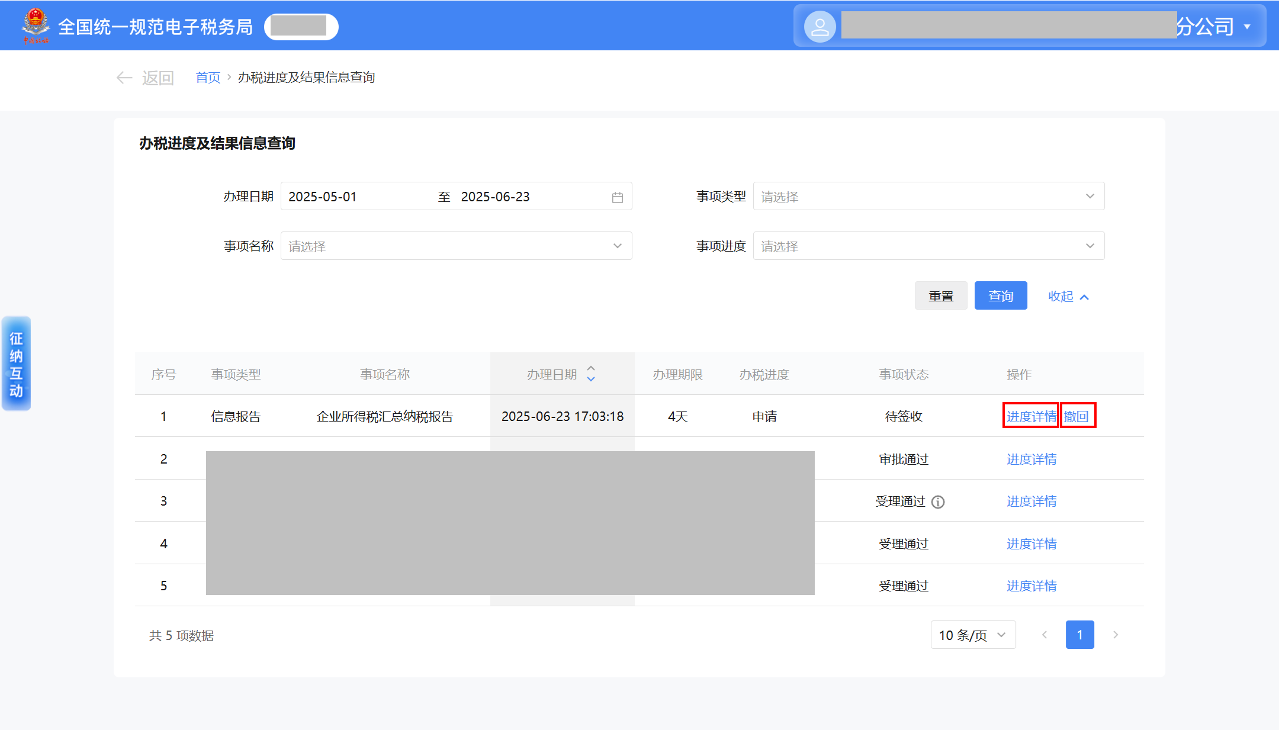Click info icon beside 受理通过 status
This screenshot has height=730, width=1279.
[x=938, y=502]
